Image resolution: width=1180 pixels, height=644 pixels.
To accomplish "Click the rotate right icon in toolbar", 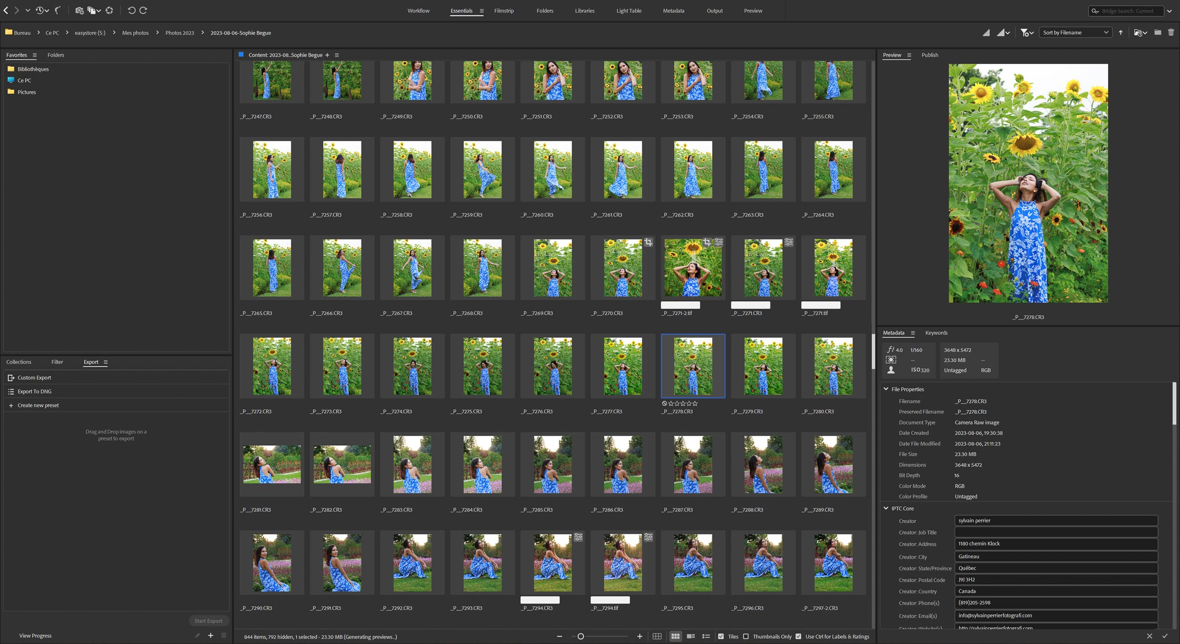I will [143, 9].
